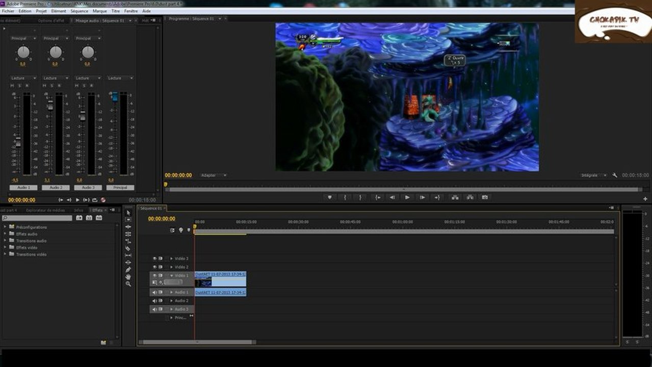Select the Razor tool in the toolbar
Image resolution: width=652 pixels, height=367 pixels.
[128, 248]
